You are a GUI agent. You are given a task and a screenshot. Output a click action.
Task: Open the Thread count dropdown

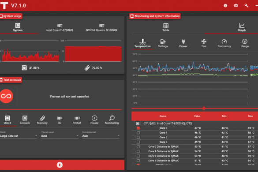click(x=60, y=136)
